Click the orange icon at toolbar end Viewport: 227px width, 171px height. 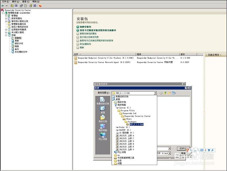coord(40,6)
